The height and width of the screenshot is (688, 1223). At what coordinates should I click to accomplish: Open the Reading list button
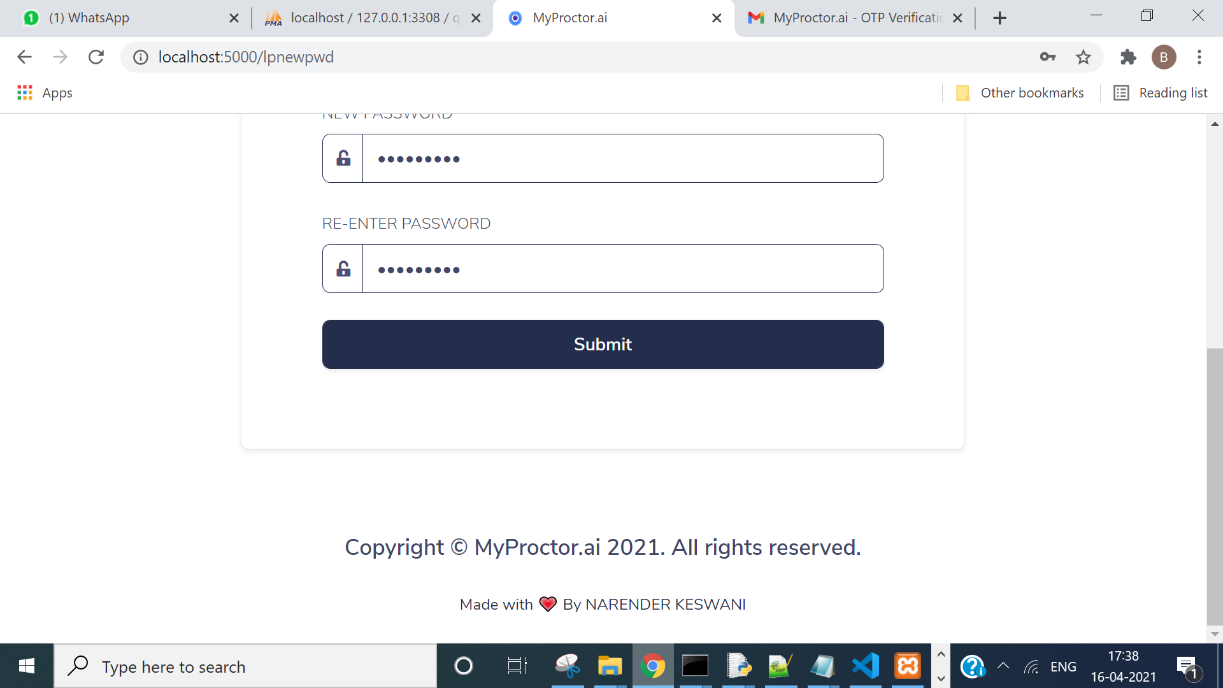click(1161, 93)
